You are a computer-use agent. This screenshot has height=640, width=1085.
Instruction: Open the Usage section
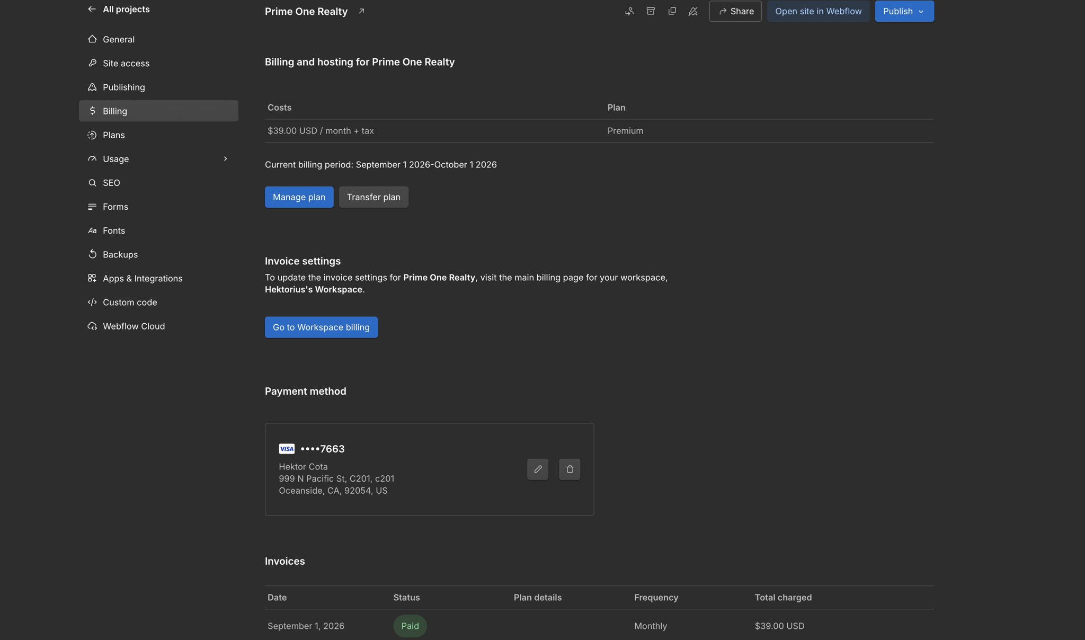click(158, 158)
